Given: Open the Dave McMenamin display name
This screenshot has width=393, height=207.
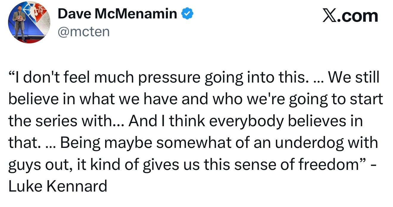Looking at the screenshot, I should pyautogui.click(x=117, y=14).
